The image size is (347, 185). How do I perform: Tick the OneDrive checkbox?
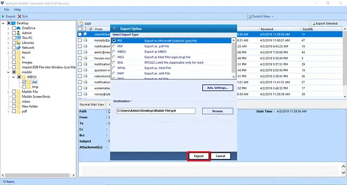tap(14, 28)
